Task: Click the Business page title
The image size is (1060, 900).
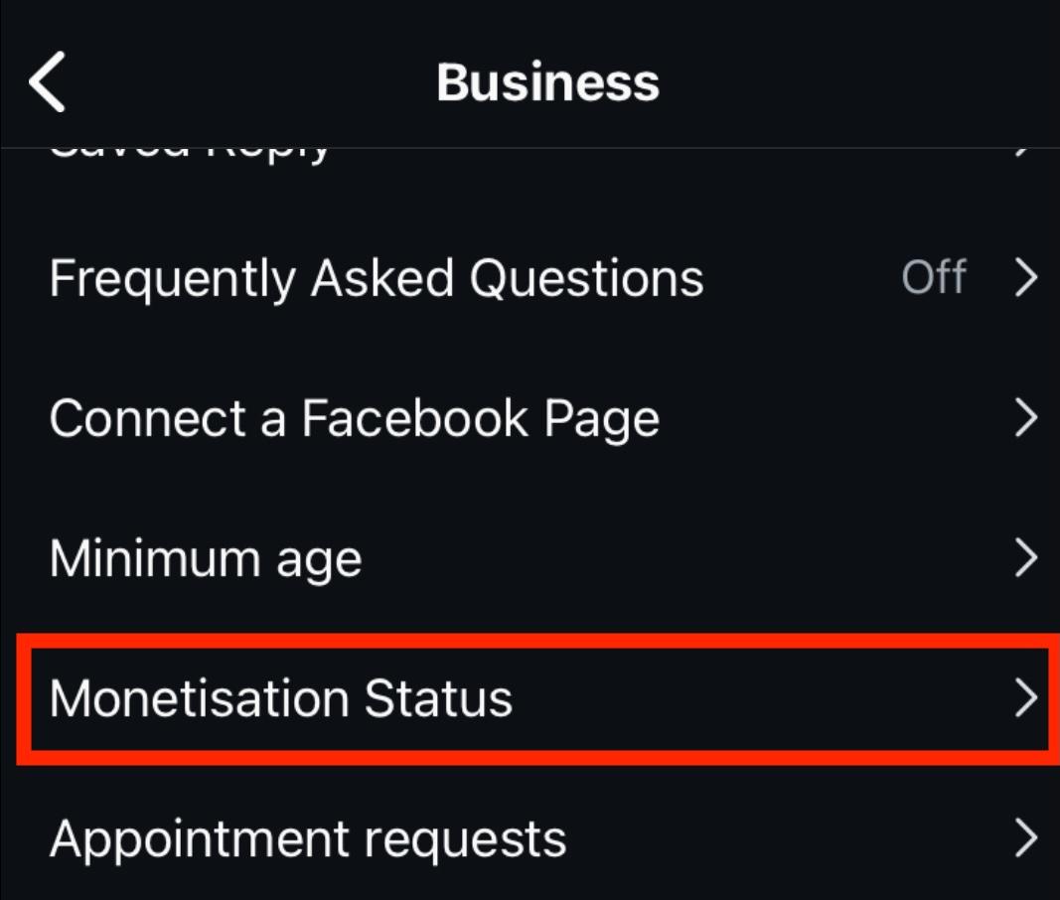Action: (x=547, y=82)
